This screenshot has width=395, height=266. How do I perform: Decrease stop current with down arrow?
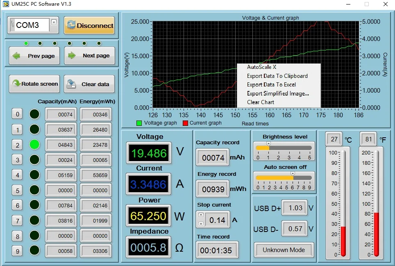201,224
